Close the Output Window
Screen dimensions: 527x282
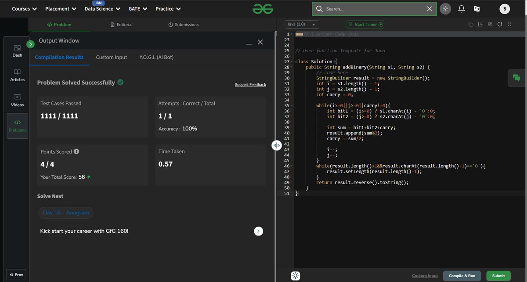(x=260, y=42)
